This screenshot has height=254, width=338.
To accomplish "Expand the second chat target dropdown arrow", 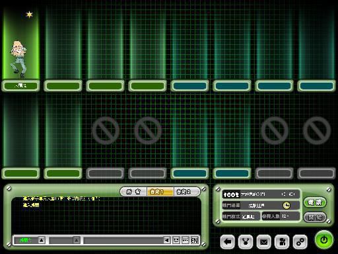I will pyautogui.click(x=77, y=240).
